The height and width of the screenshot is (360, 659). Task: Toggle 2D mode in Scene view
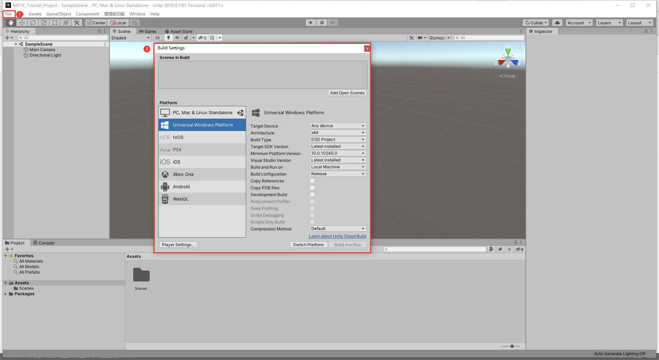[x=158, y=38]
